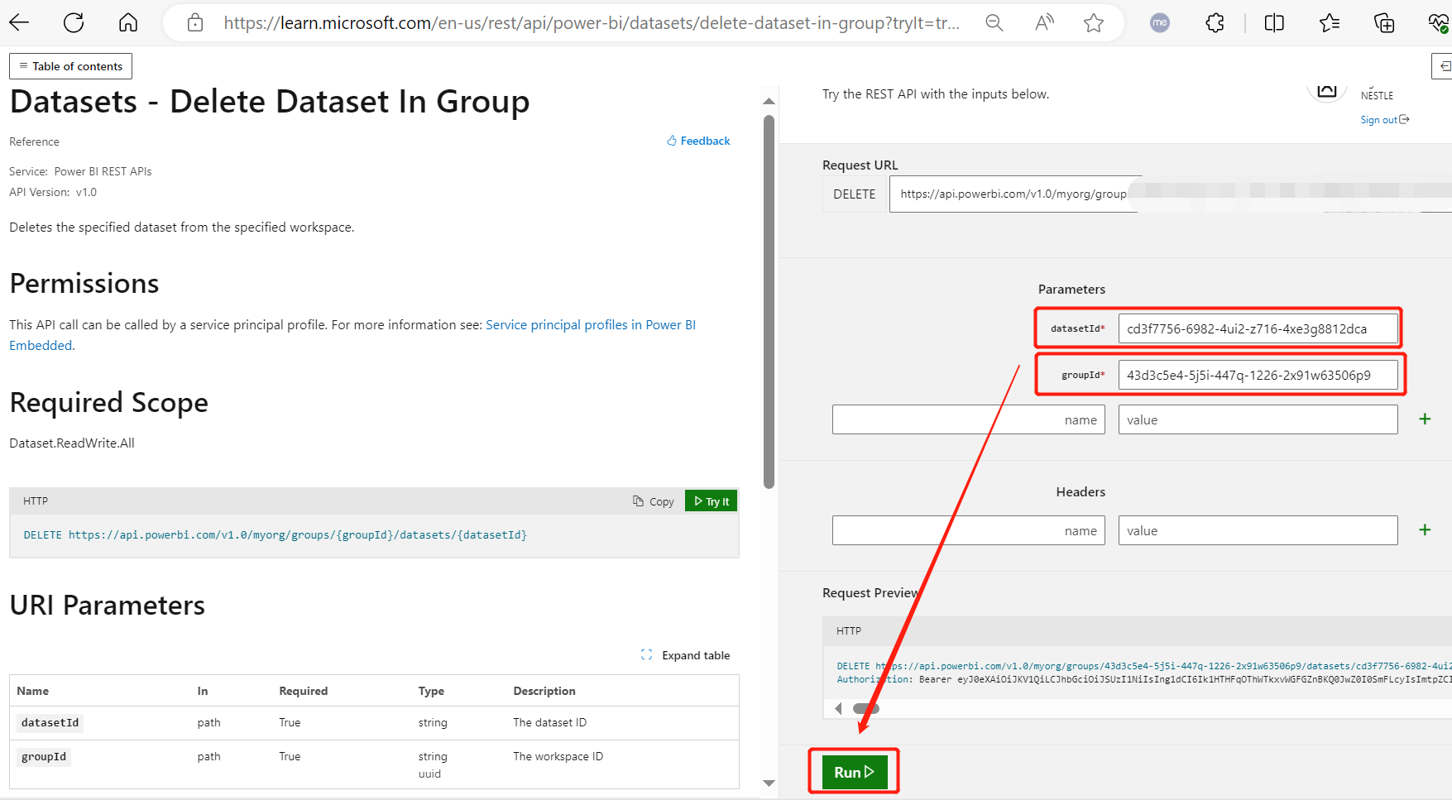
Task: Add page to favorites star icon
Action: (1094, 23)
